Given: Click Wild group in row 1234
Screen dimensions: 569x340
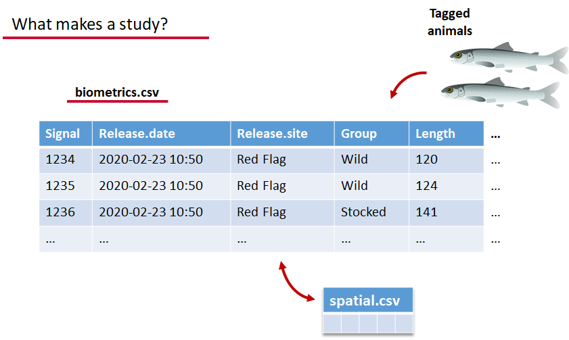Looking at the screenshot, I should pos(371,160).
